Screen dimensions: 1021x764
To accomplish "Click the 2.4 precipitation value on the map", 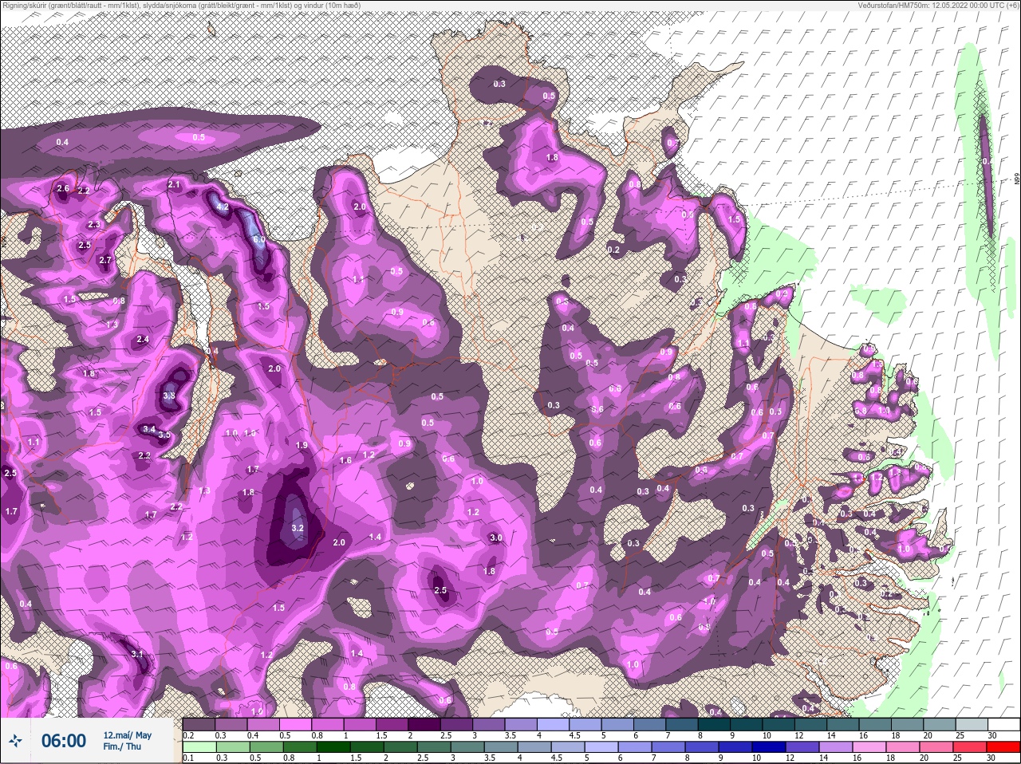I will (x=142, y=339).
